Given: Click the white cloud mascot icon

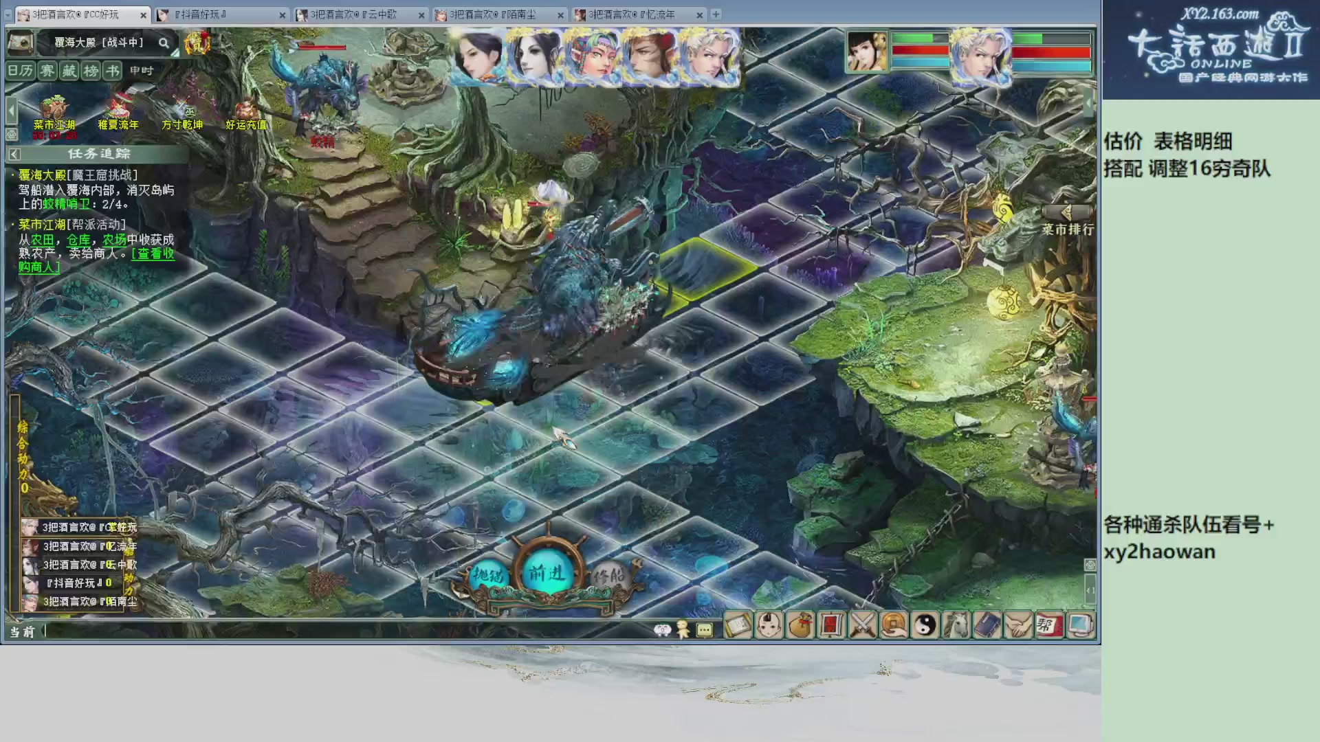Looking at the screenshot, I should pyautogui.click(x=662, y=629).
